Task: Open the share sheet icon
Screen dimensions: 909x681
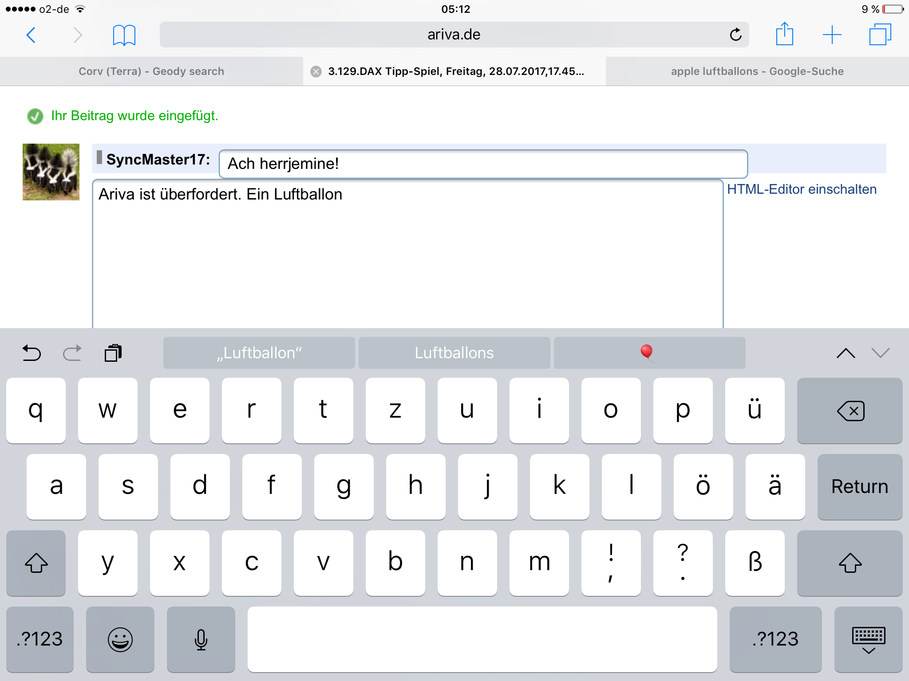Action: [x=784, y=34]
